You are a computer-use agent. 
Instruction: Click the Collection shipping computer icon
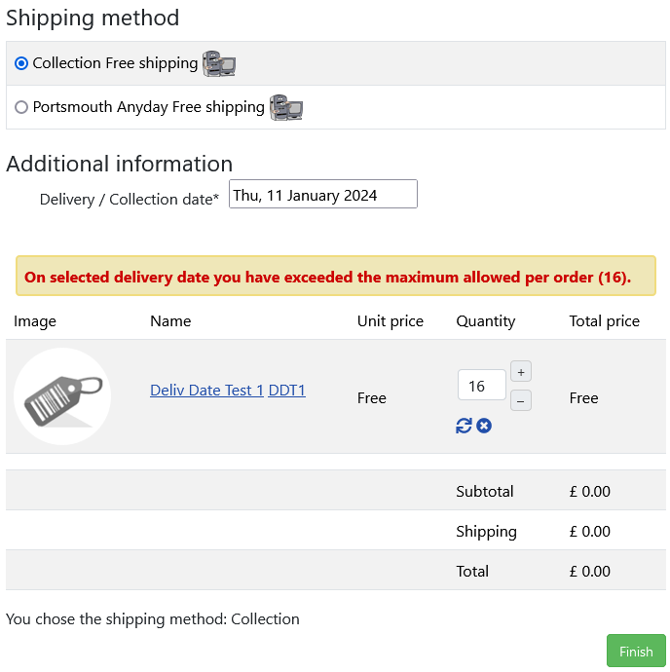click(x=219, y=64)
